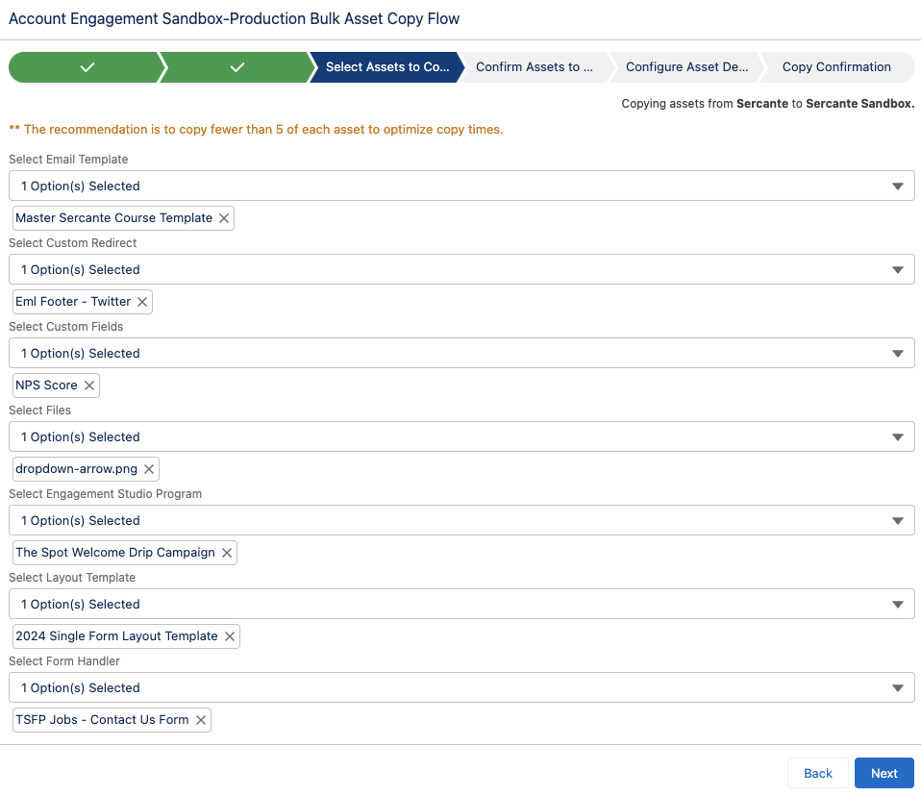Viewport: 921px width, 796px height.
Task: Open the Select Files dropdown
Action: click(x=461, y=436)
